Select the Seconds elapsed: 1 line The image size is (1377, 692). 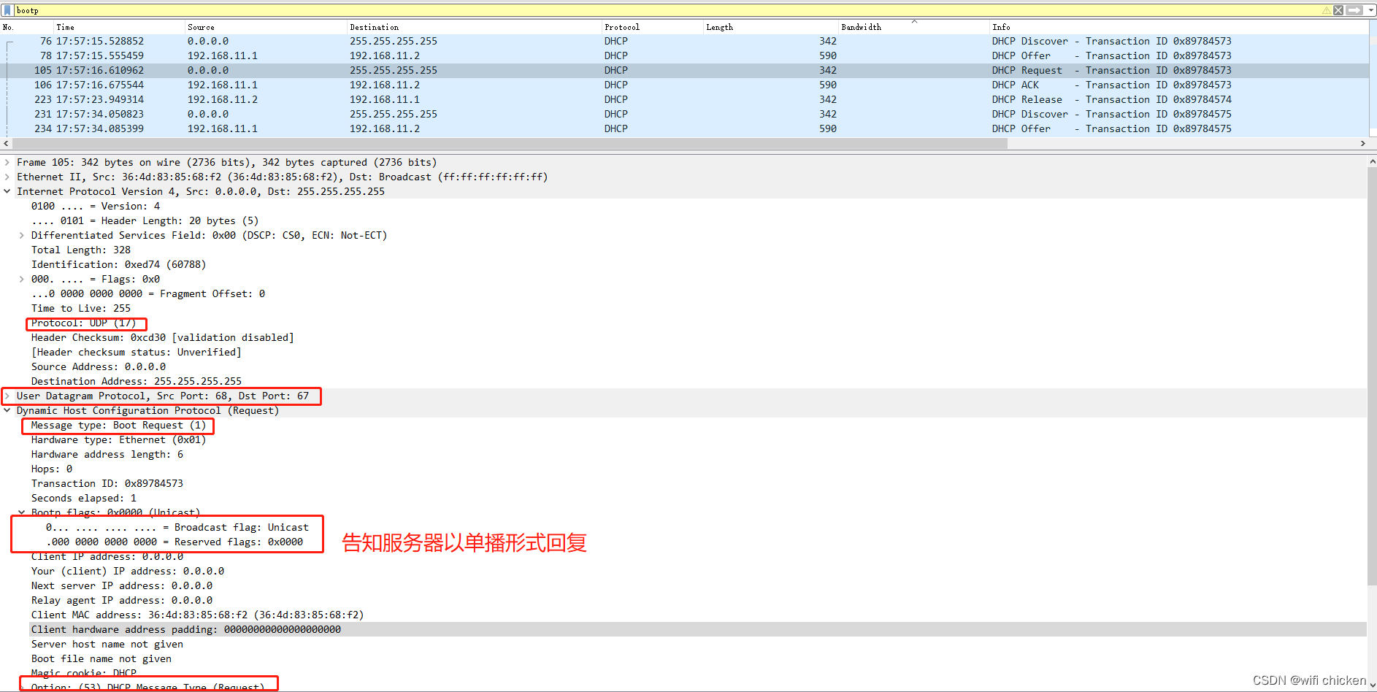coord(84,498)
